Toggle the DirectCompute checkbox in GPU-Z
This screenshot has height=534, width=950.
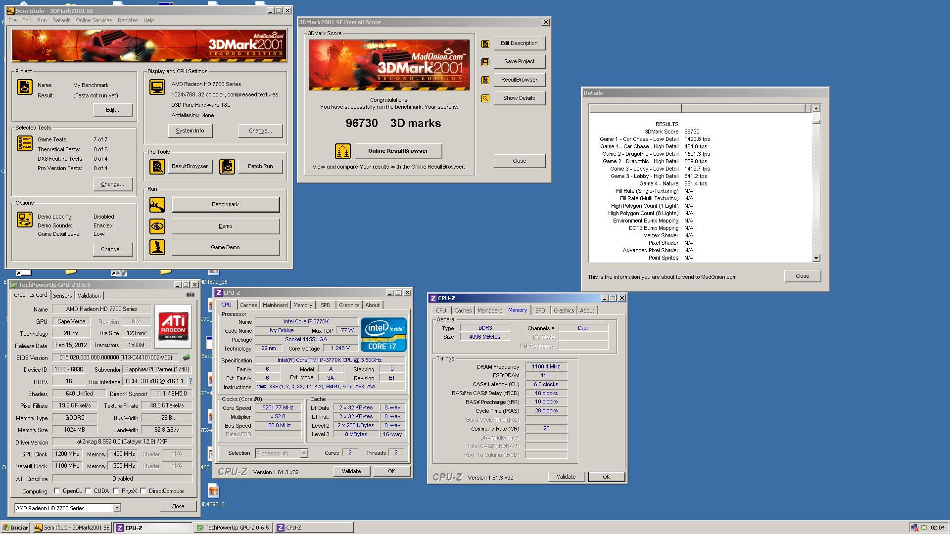tap(143, 491)
